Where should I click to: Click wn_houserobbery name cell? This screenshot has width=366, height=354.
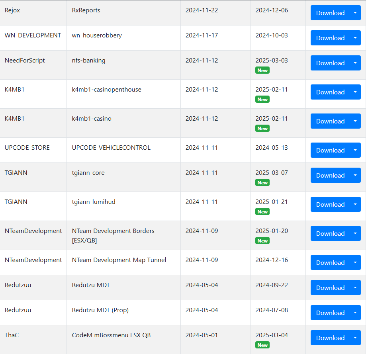tap(123, 38)
